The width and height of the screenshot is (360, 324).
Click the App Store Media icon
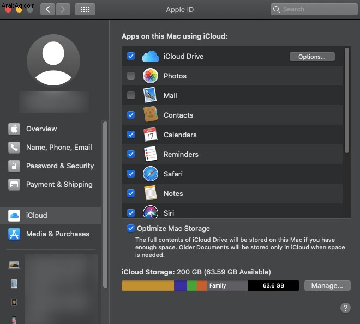coord(14,234)
